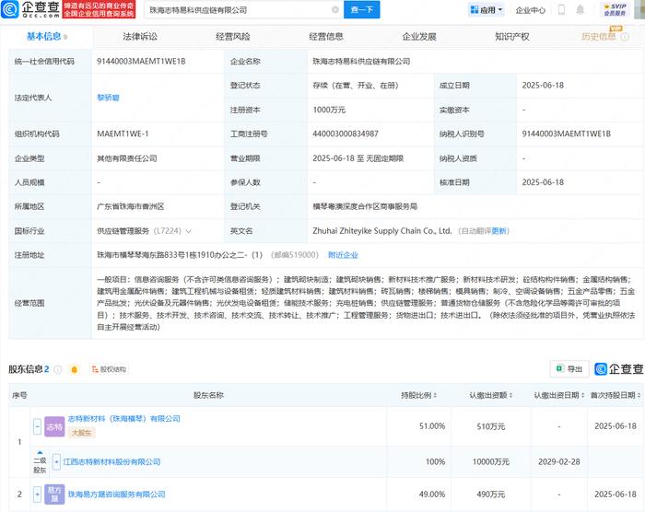Open 企业中心 in the header
This screenshot has height=512, width=645.
(x=530, y=10)
